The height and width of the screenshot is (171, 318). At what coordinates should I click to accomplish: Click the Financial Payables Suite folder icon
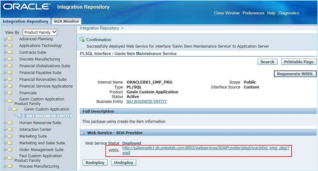(x=10, y=72)
